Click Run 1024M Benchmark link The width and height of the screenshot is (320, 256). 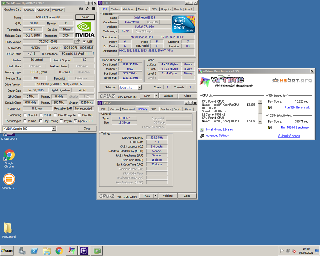[x=295, y=127]
